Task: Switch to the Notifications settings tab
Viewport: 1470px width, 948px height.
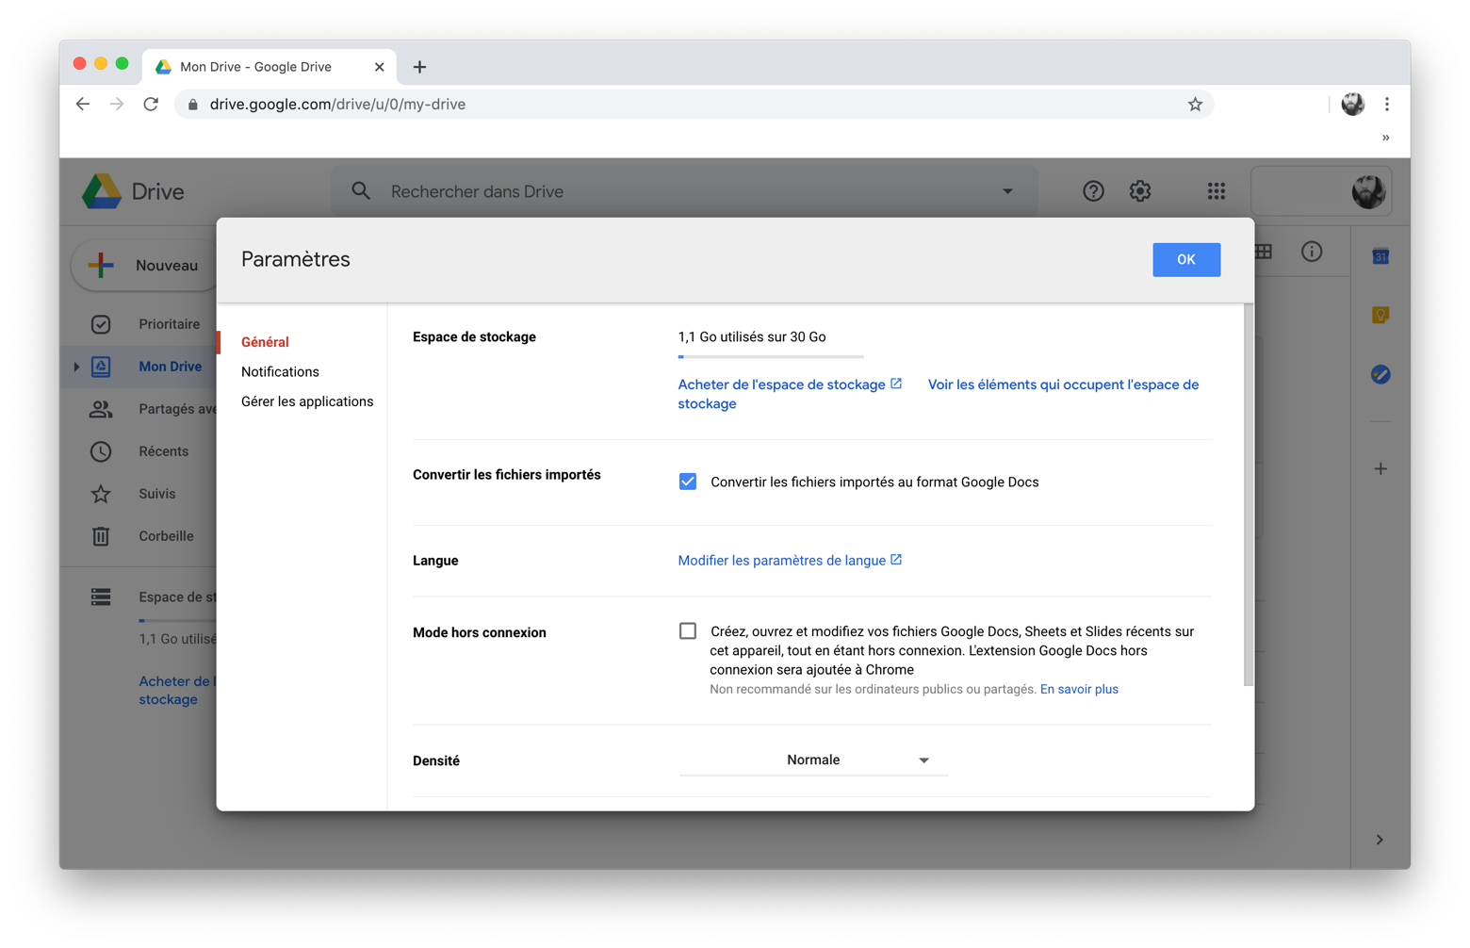Action: click(x=280, y=372)
